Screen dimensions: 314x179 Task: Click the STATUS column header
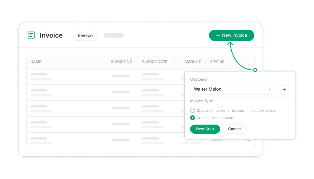point(217,62)
